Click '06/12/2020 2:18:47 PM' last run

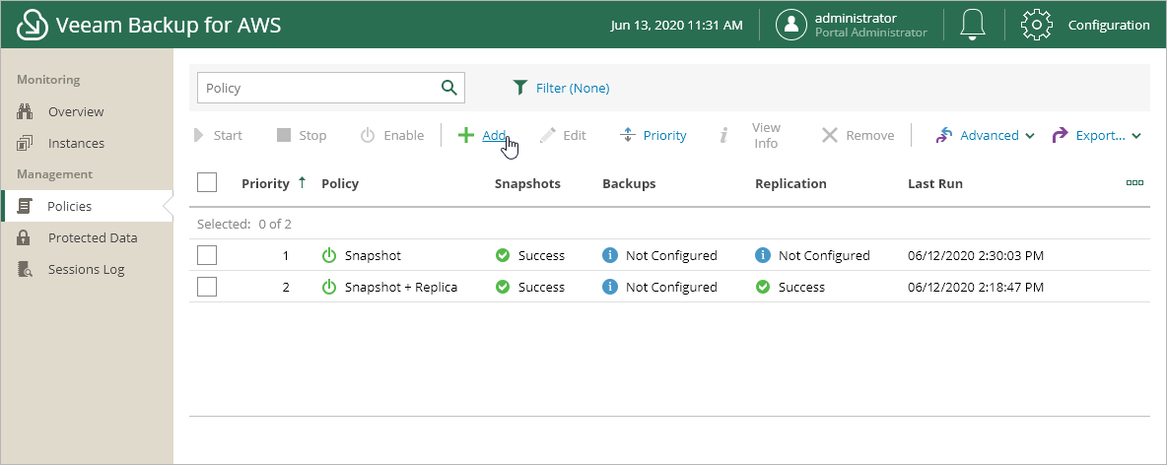(976, 288)
